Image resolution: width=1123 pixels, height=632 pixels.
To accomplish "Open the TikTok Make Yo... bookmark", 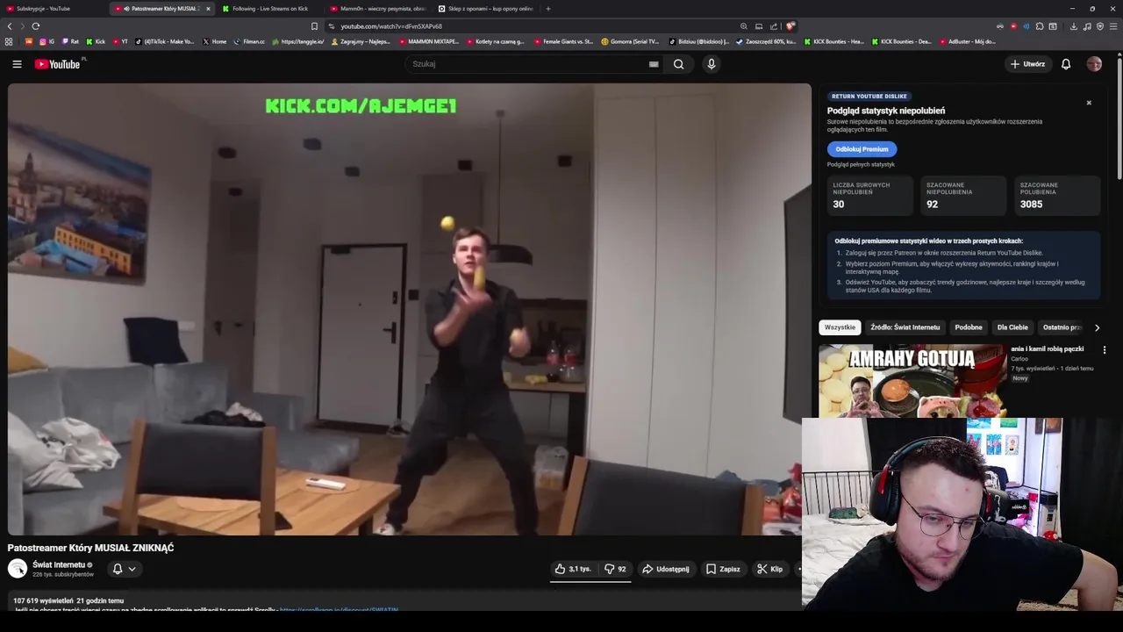I will 165,41.
